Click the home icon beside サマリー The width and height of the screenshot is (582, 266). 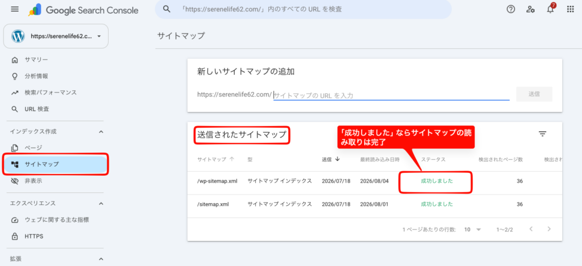(15, 60)
